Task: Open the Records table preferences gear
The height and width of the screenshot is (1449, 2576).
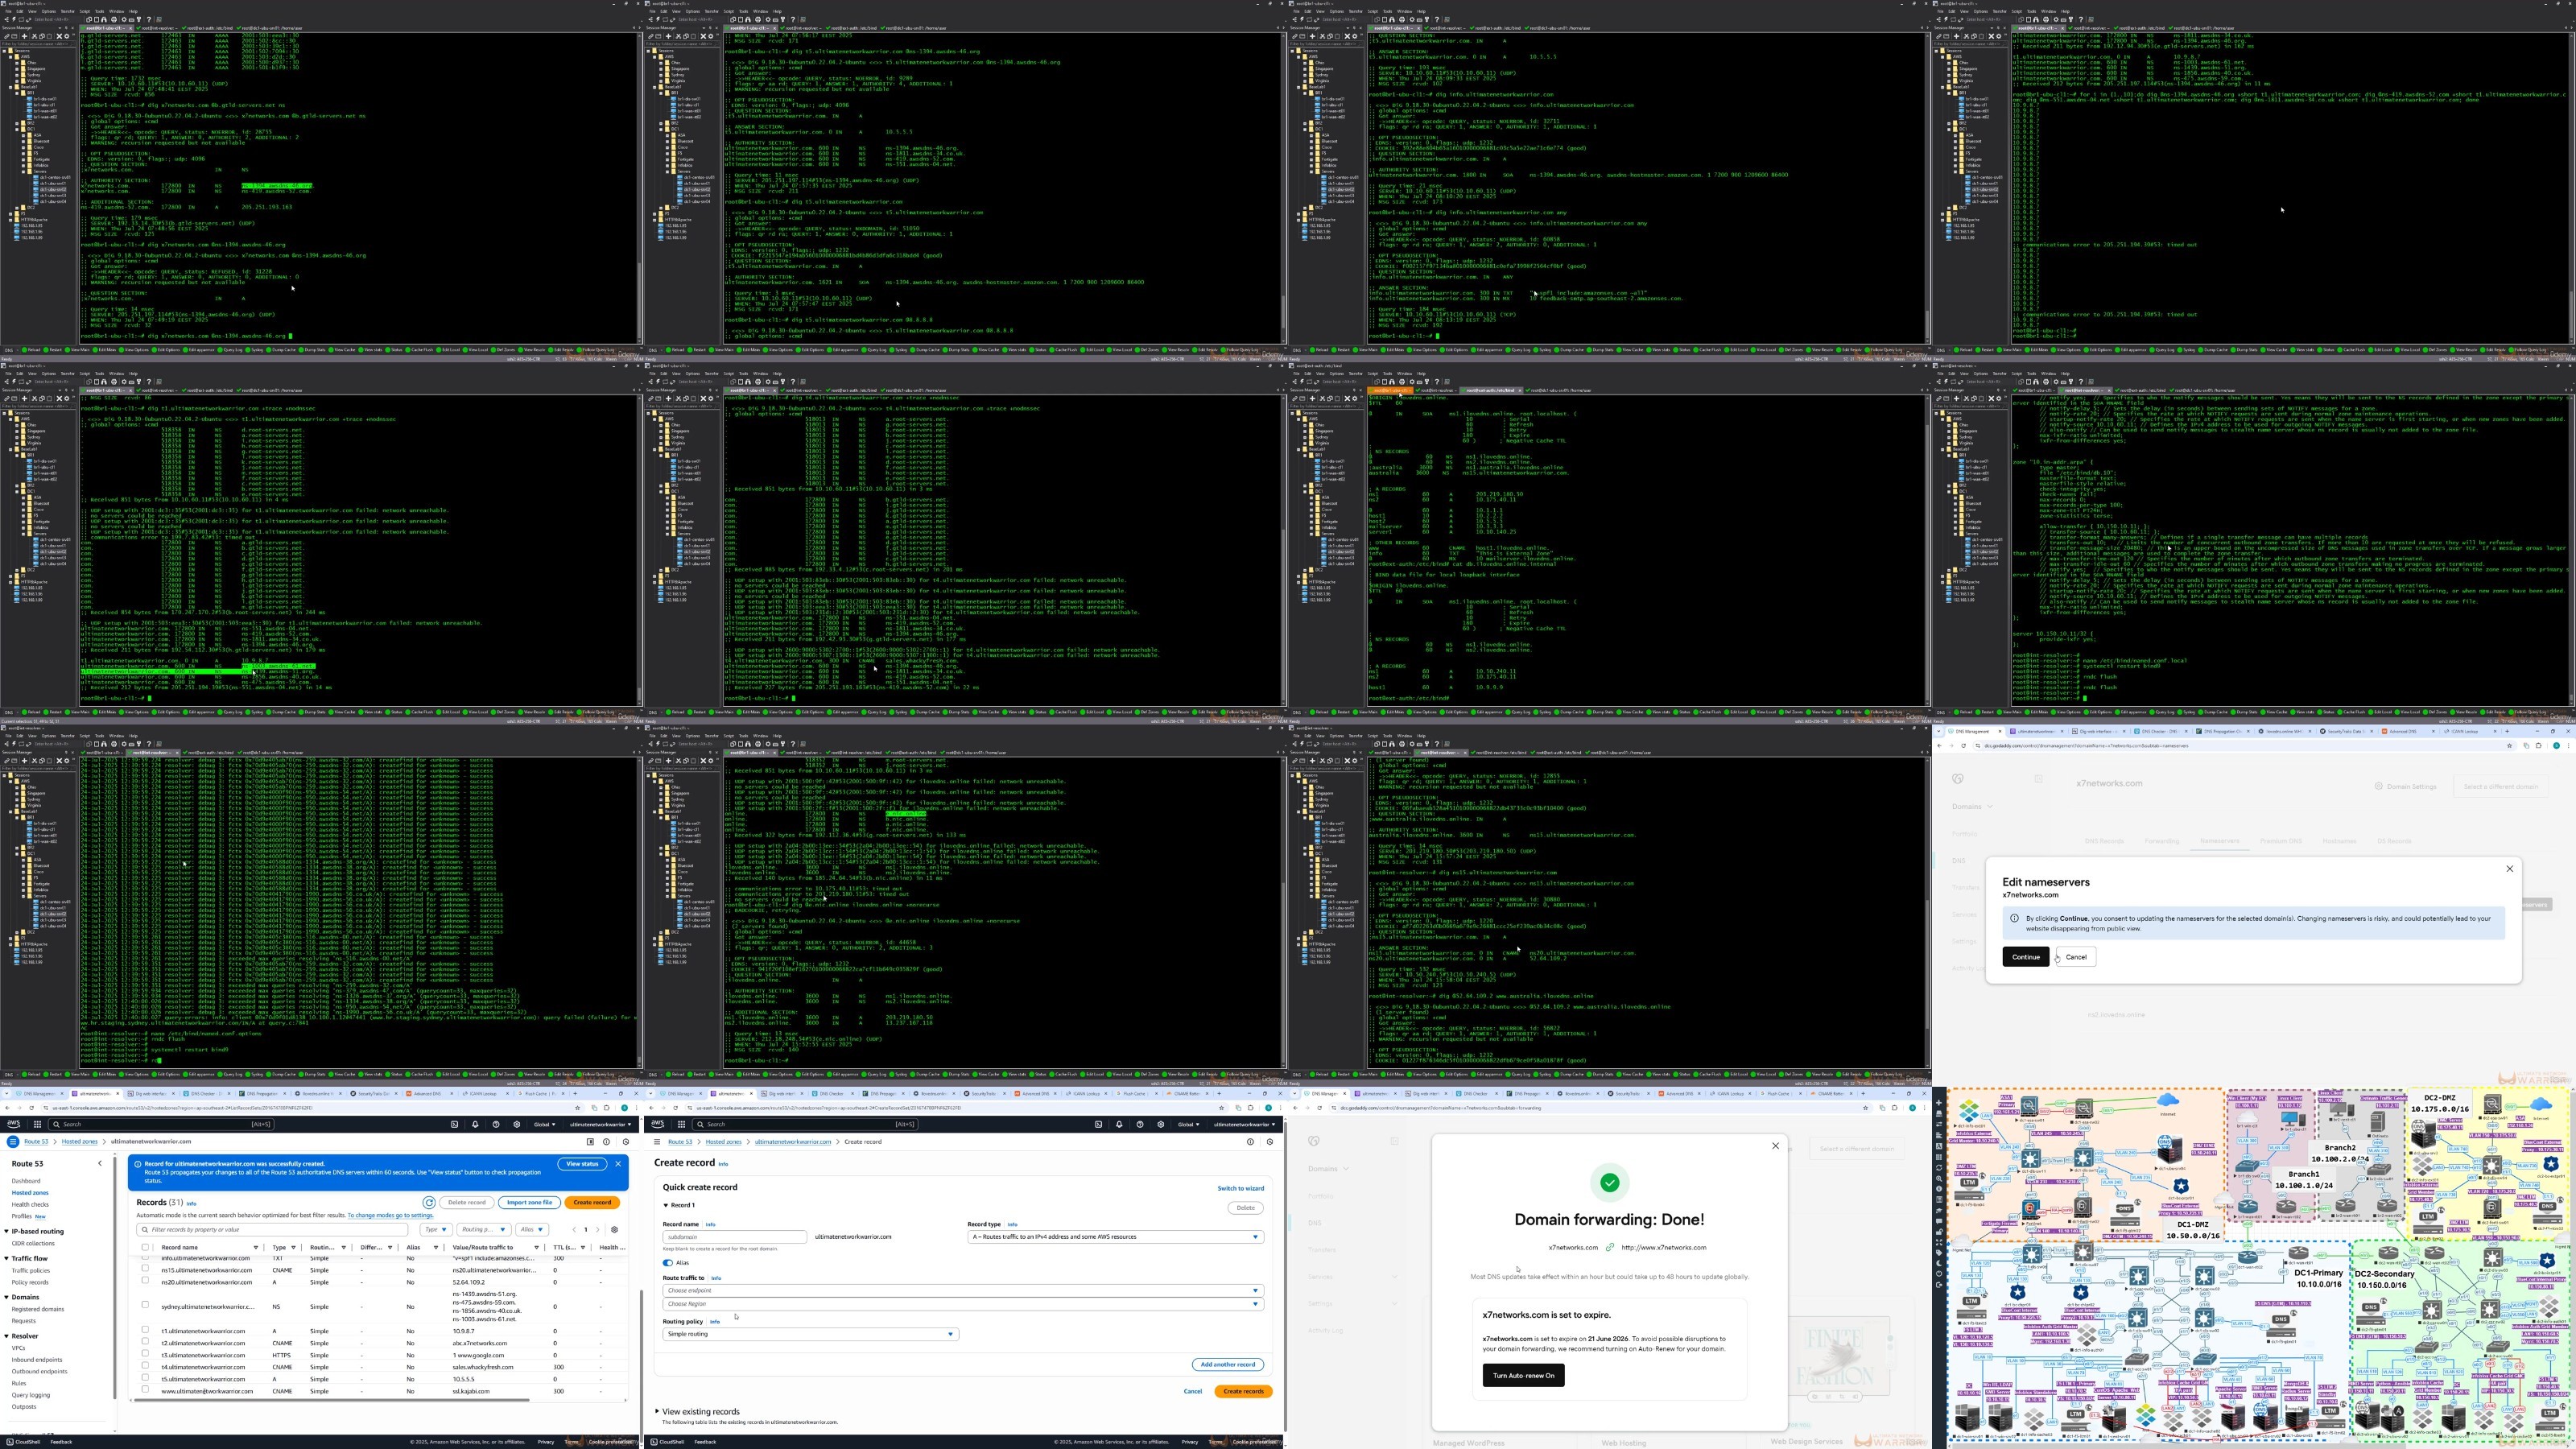Action: point(614,1229)
